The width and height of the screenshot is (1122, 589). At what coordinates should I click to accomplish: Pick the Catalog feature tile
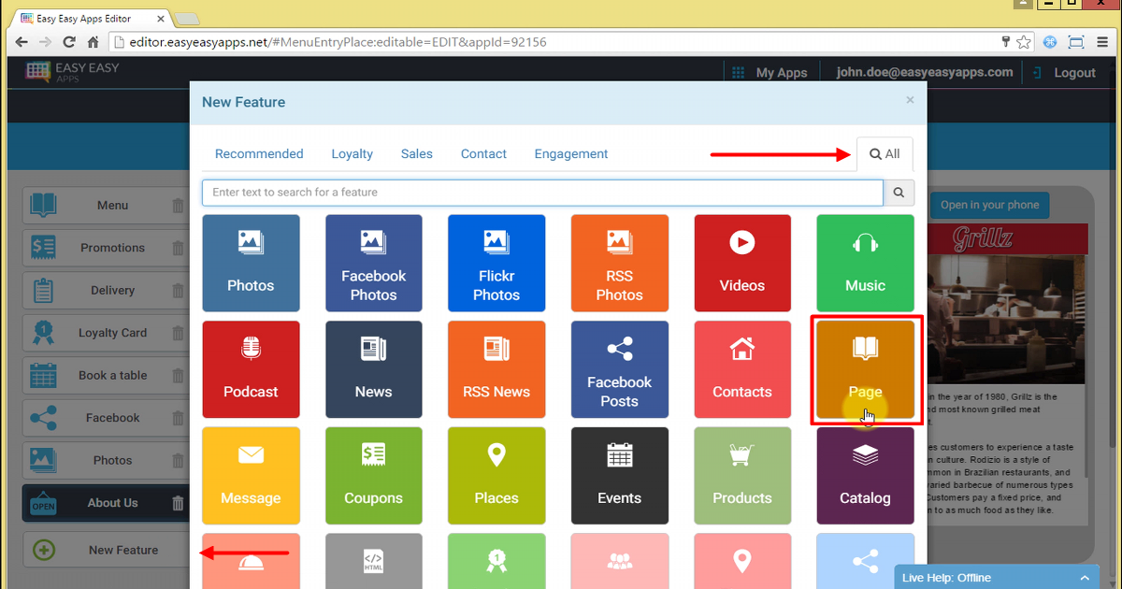pos(865,475)
